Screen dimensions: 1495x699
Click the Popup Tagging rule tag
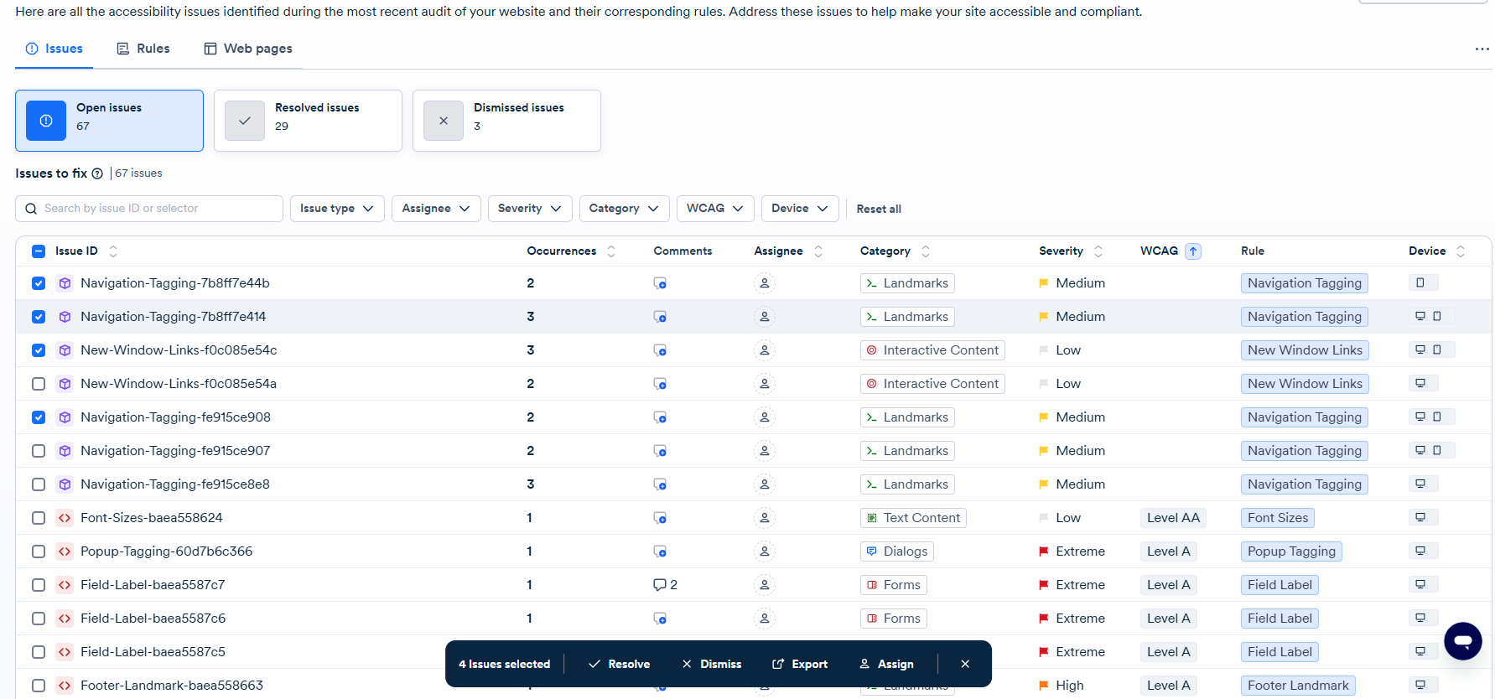[1291, 551]
